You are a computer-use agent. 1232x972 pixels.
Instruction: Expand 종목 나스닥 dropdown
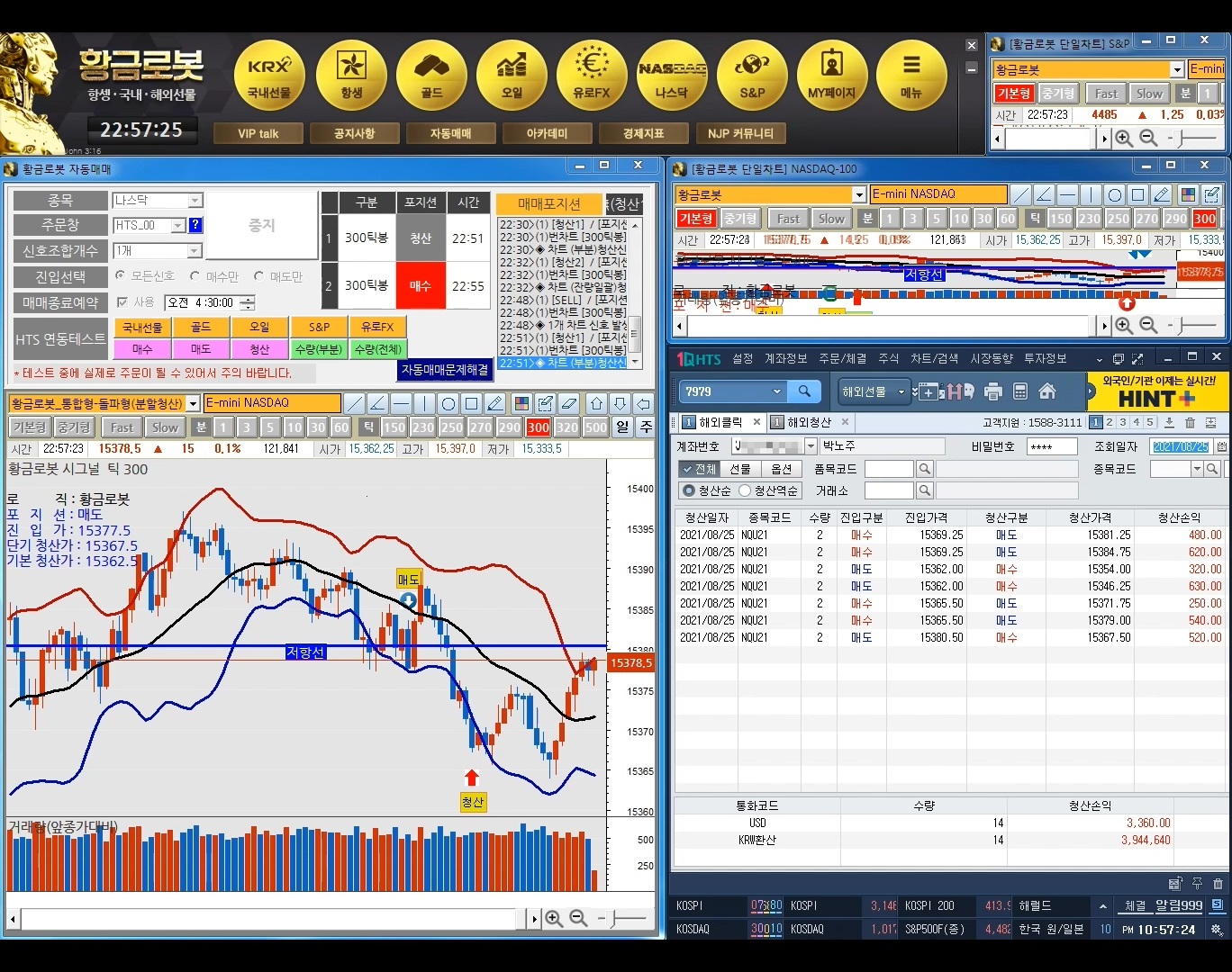[x=195, y=201]
